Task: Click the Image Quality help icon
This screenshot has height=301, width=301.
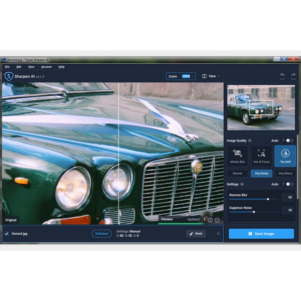Action: click(x=250, y=140)
